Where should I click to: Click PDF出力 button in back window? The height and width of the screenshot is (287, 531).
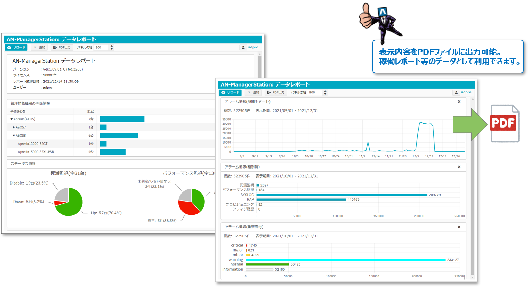(x=62, y=47)
